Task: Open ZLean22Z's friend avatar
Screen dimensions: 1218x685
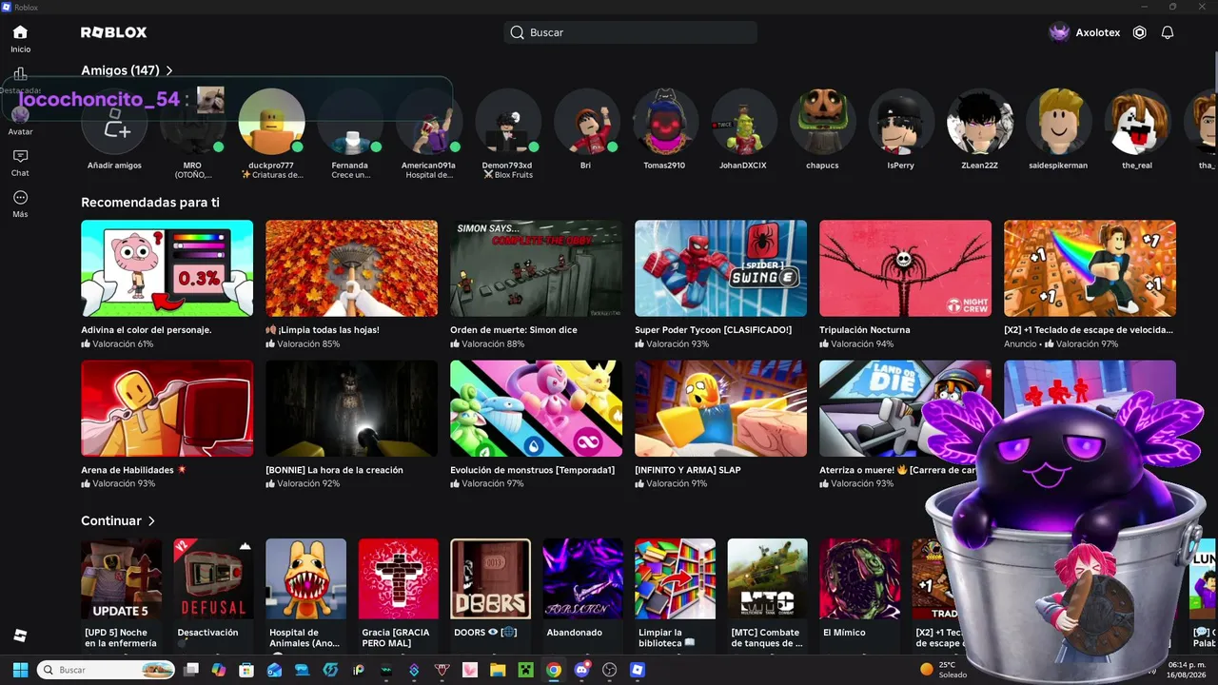Action: [x=980, y=121]
